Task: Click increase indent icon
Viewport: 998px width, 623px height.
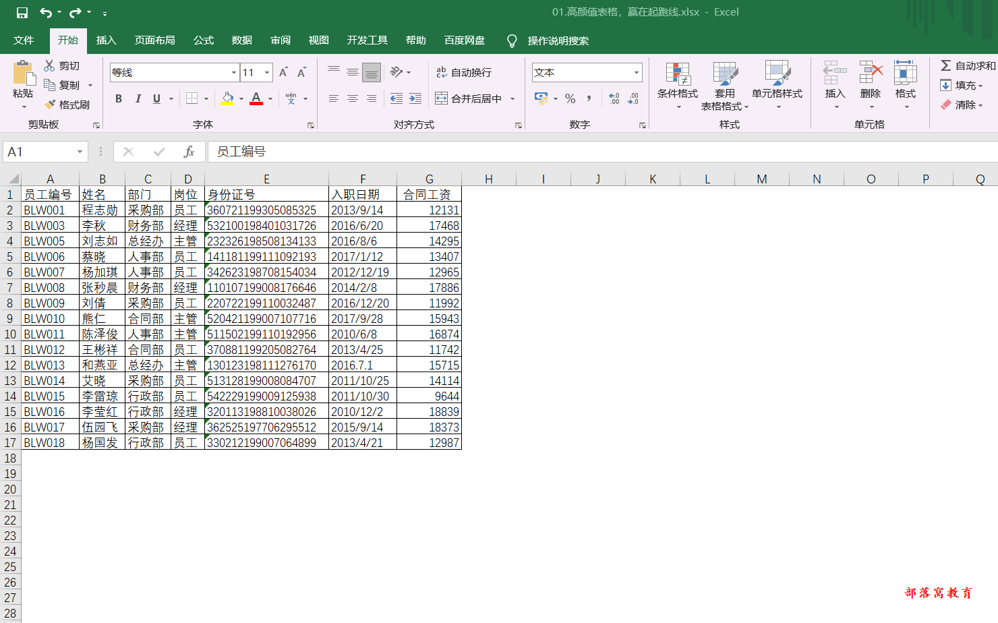Action: (415, 98)
